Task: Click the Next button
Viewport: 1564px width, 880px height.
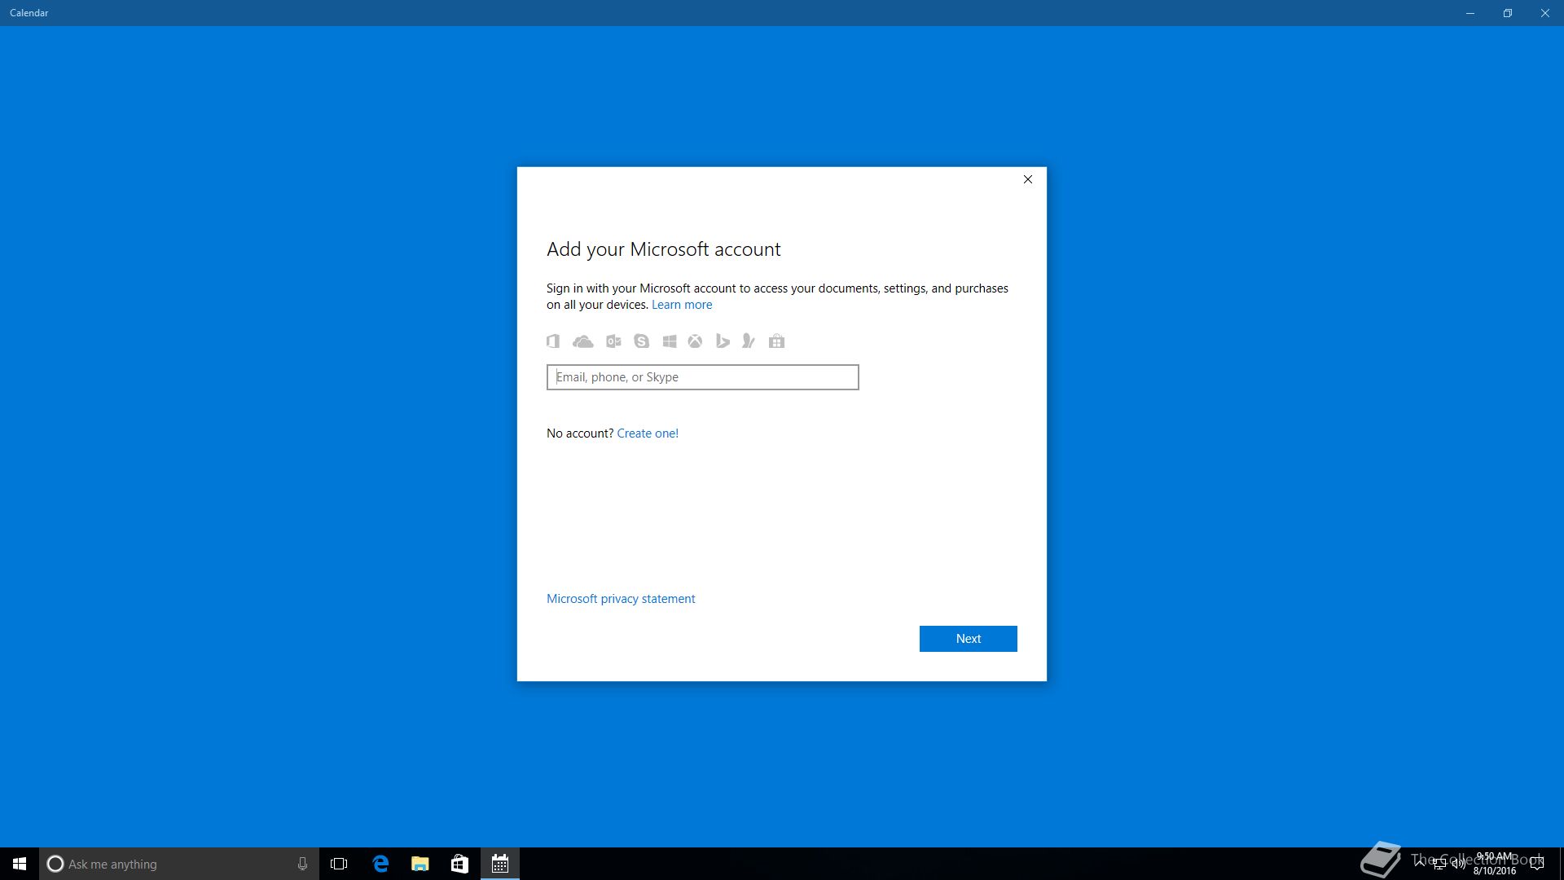Action: (x=968, y=639)
